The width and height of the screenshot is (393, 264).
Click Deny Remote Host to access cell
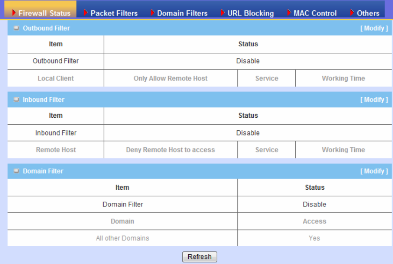coord(171,150)
